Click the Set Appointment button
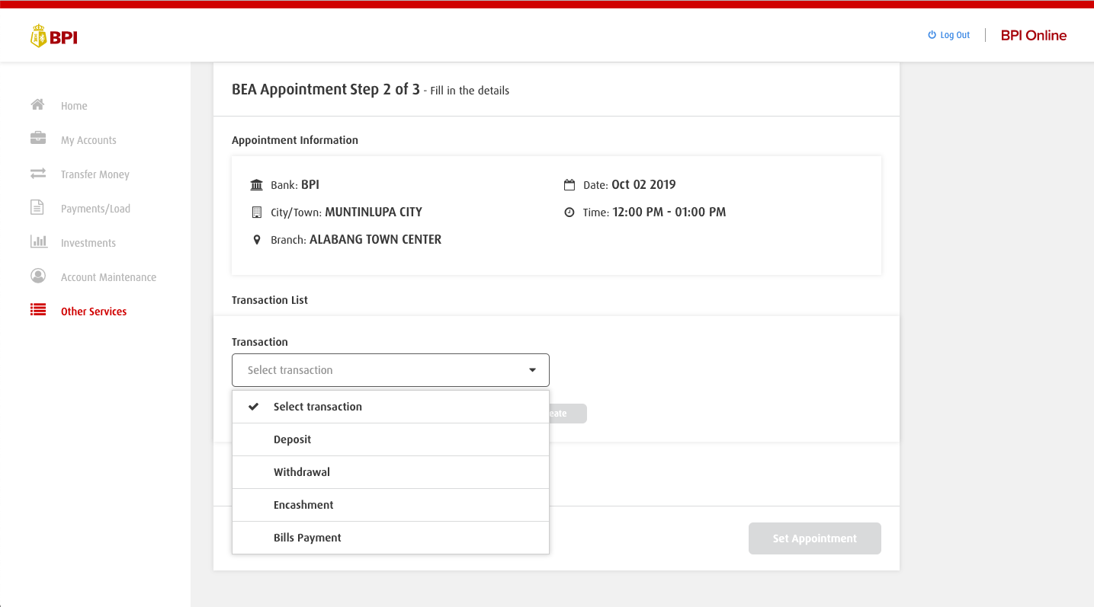Viewport: 1094px width, 607px height. pyautogui.click(x=815, y=538)
